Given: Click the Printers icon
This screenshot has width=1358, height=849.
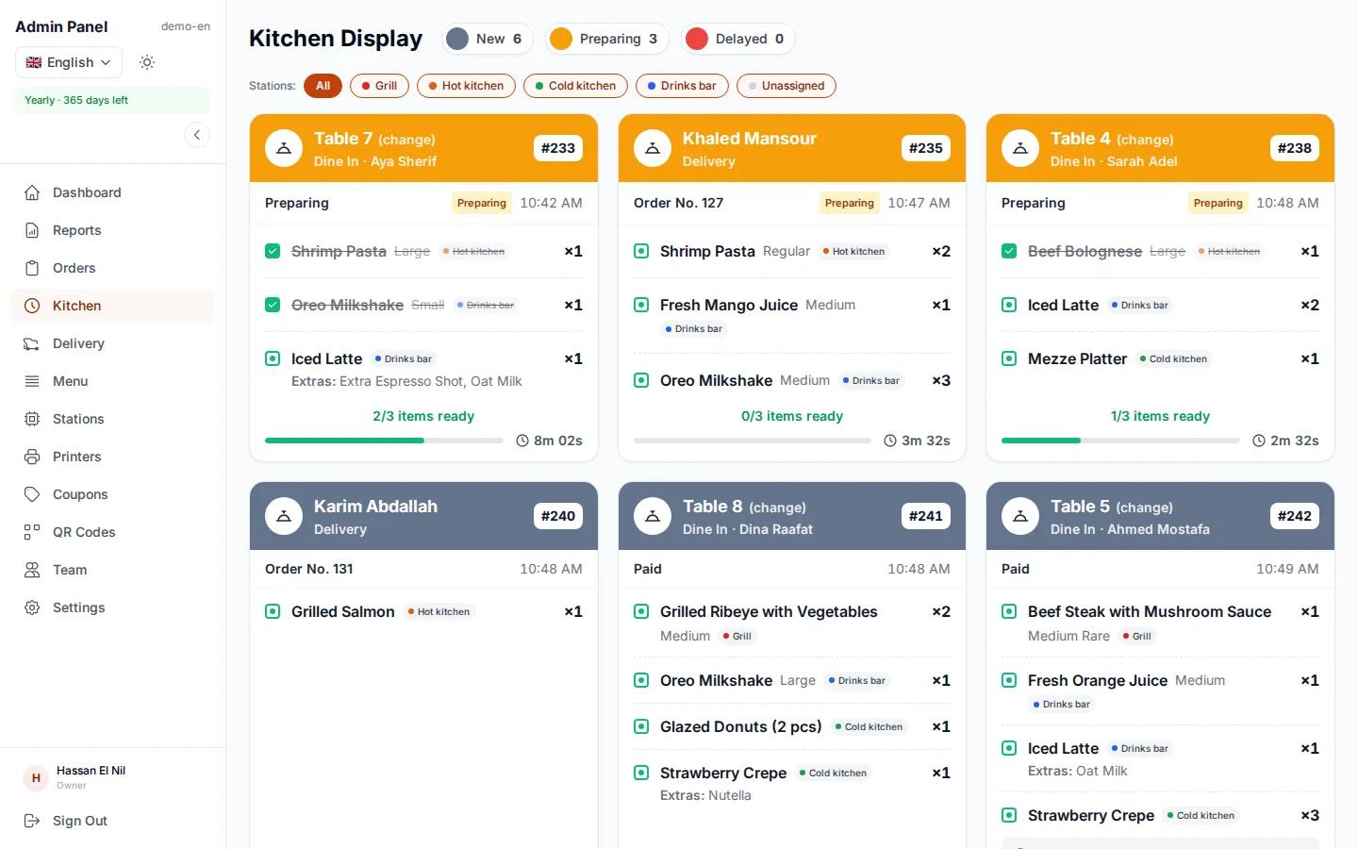Looking at the screenshot, I should click(32, 457).
